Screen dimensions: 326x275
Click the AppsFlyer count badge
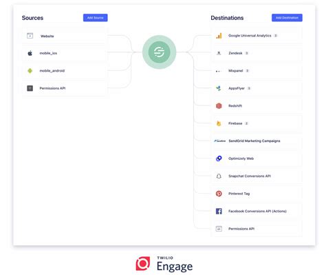(249, 88)
